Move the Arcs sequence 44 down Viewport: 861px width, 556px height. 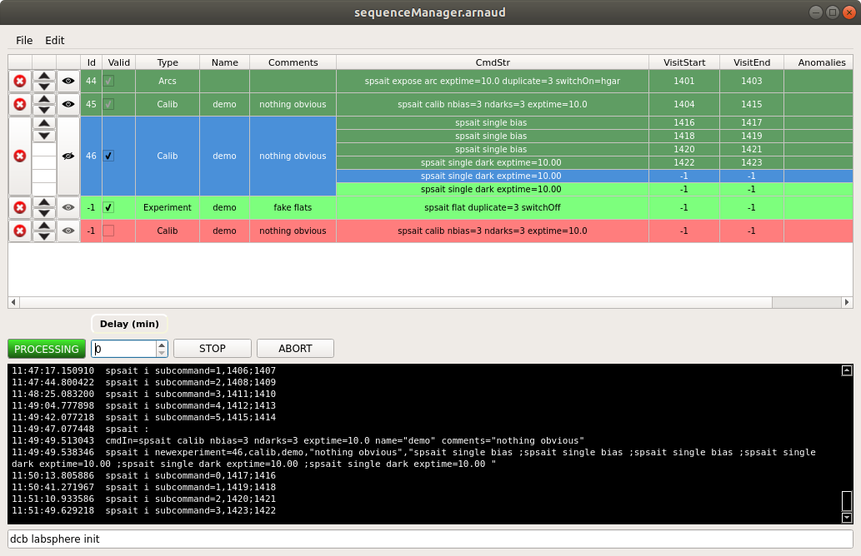(x=44, y=87)
